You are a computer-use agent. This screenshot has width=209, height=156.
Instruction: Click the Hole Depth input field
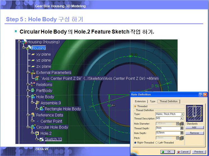[x=167, y=133]
